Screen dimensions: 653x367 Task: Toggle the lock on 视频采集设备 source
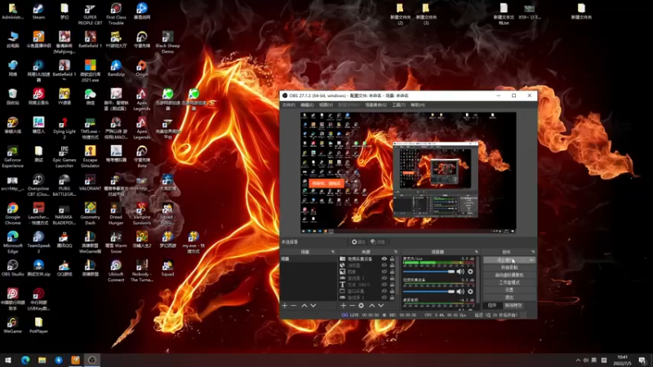point(392,259)
